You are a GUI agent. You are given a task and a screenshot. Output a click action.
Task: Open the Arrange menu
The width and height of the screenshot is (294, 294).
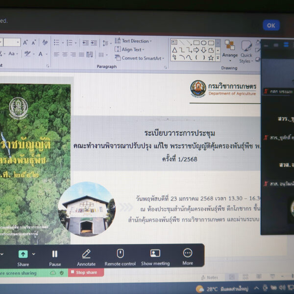tap(230, 49)
